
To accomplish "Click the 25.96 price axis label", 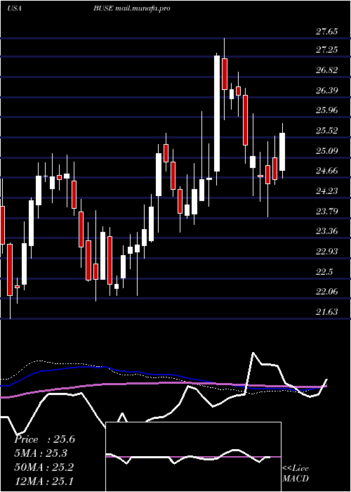I will pos(326,110).
